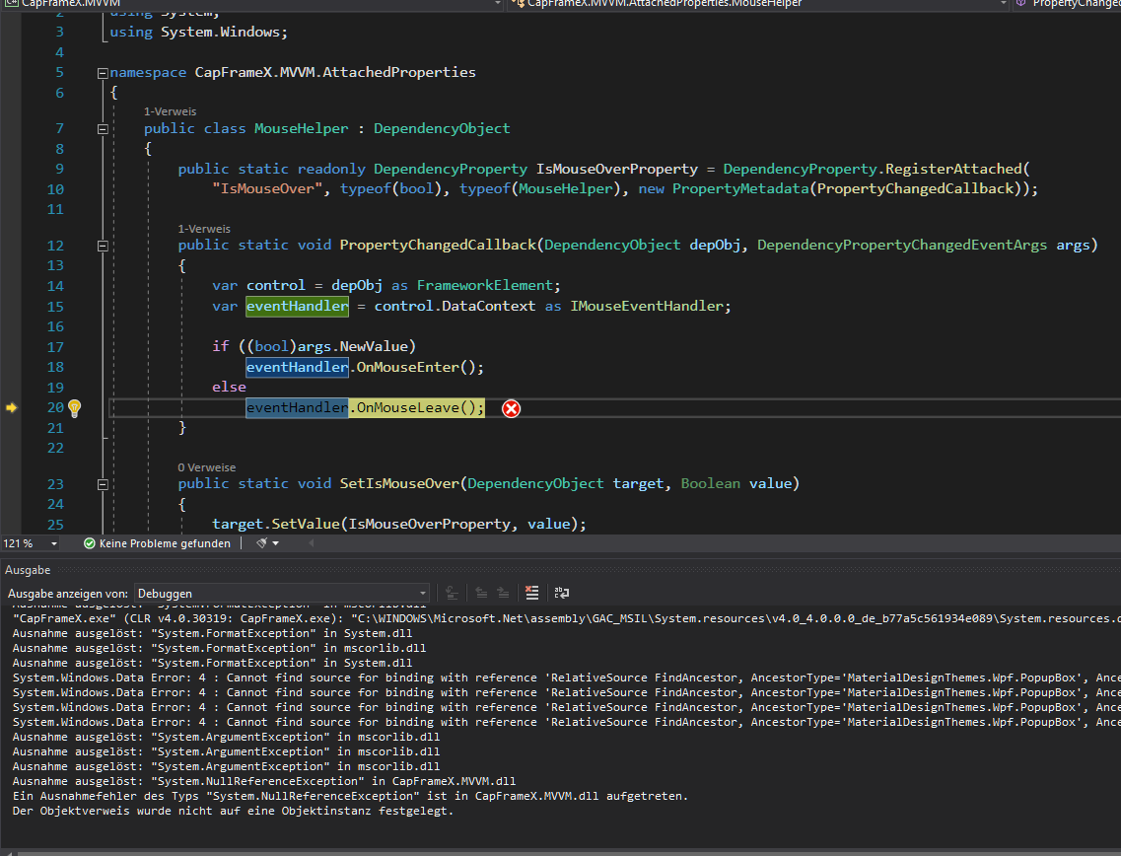Click the go to next message icon
Viewport: 1121px width, 856px height.
(504, 593)
